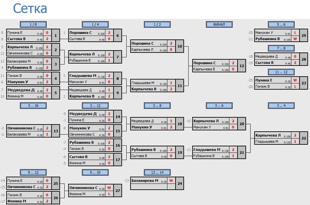Click the "1 / 8" round header
This screenshot has width=310, height=205.
coord(33,24)
